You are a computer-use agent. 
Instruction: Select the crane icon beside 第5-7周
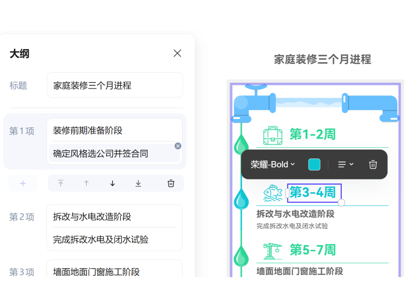pyautogui.click(x=273, y=249)
